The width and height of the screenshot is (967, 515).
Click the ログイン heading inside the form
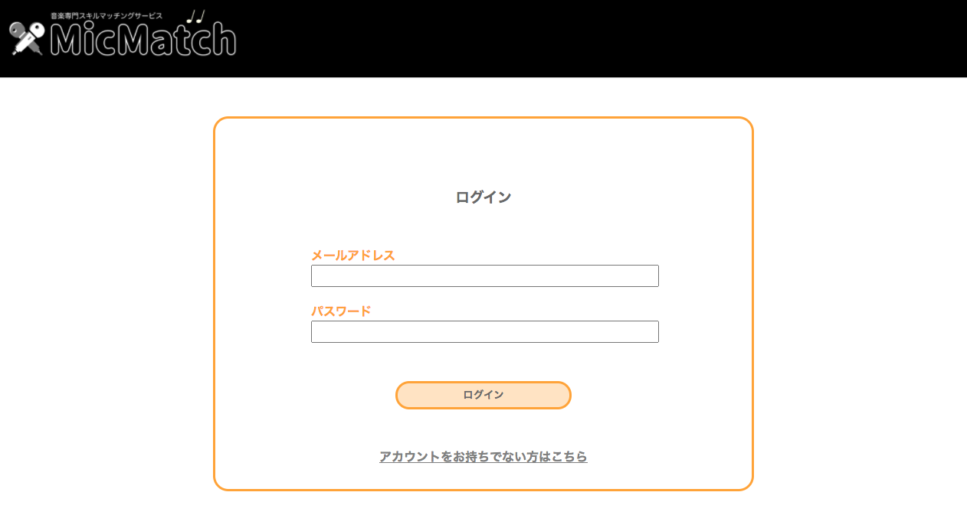tap(483, 197)
